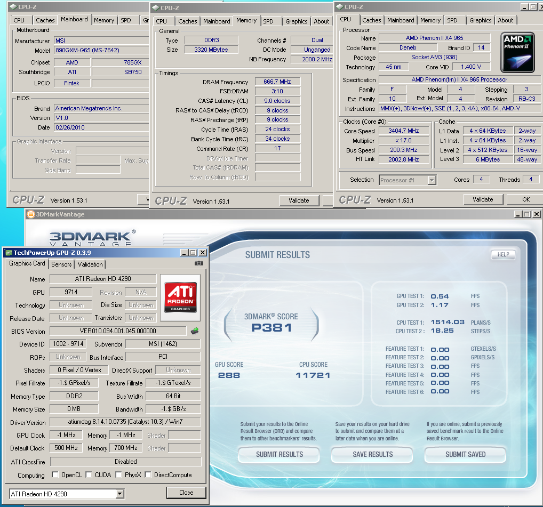This screenshot has height=507, width=543.
Task: Click the ATI Radeon Graphics logo
Action: (x=180, y=297)
